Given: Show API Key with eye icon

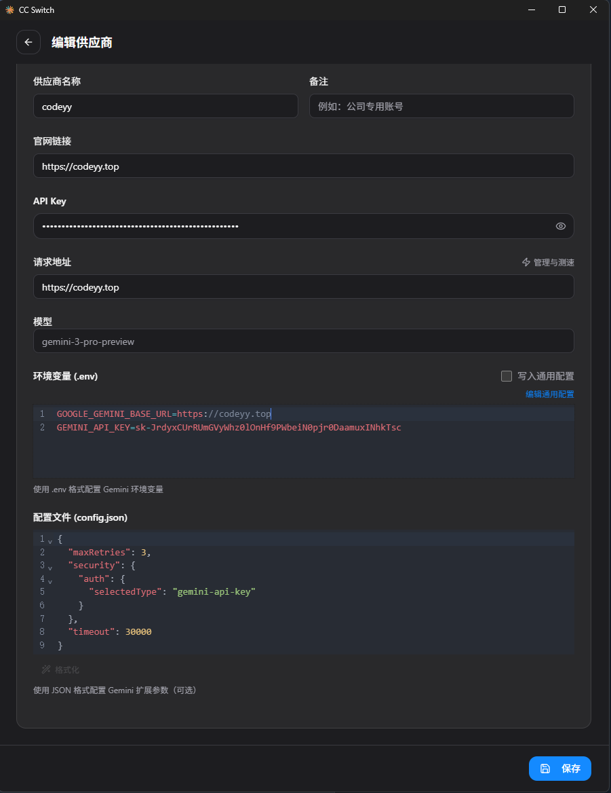Looking at the screenshot, I should point(560,226).
